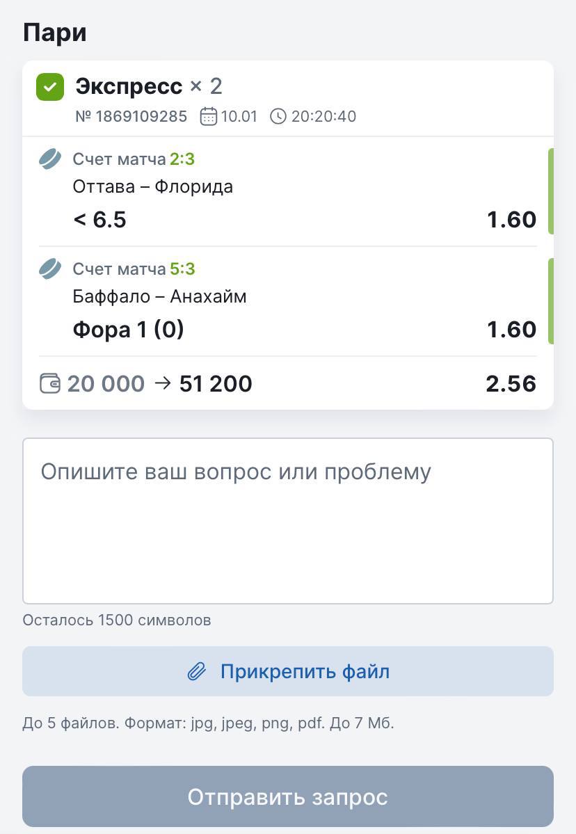
Task: Click the wallet icon next to 20 000
Action: (x=50, y=383)
